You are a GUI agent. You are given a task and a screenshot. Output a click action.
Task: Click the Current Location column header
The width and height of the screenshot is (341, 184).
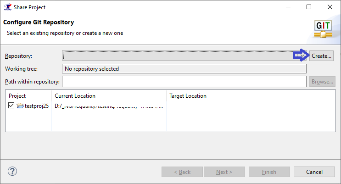[109, 96]
